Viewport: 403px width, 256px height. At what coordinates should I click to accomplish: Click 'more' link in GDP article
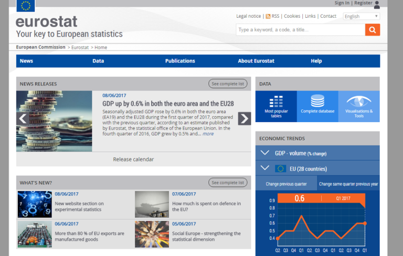point(208,133)
